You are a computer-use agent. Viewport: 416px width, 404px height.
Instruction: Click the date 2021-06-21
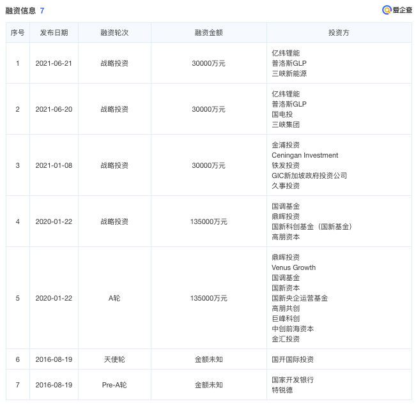(54, 63)
